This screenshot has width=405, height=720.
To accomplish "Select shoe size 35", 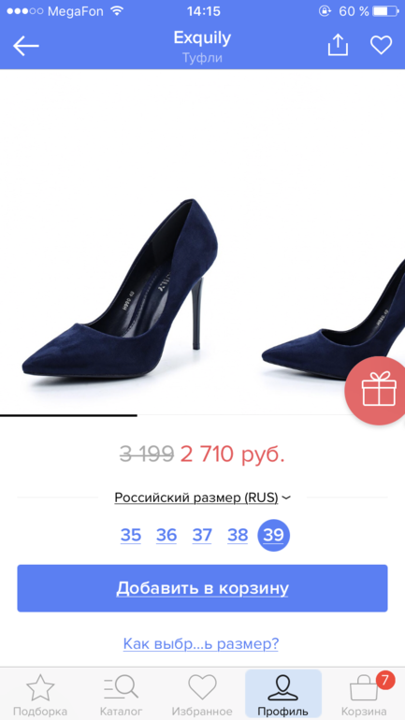I will (x=131, y=535).
